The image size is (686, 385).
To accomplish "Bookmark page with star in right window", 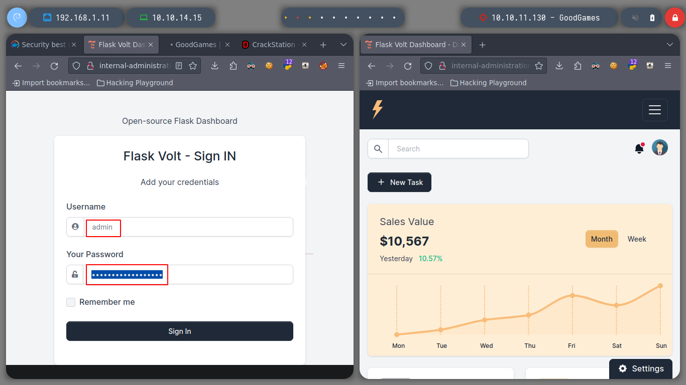I will [539, 66].
